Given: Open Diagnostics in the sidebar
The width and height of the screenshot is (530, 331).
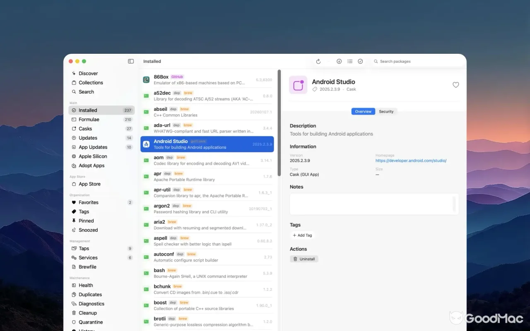Looking at the screenshot, I should [x=101, y=304].
